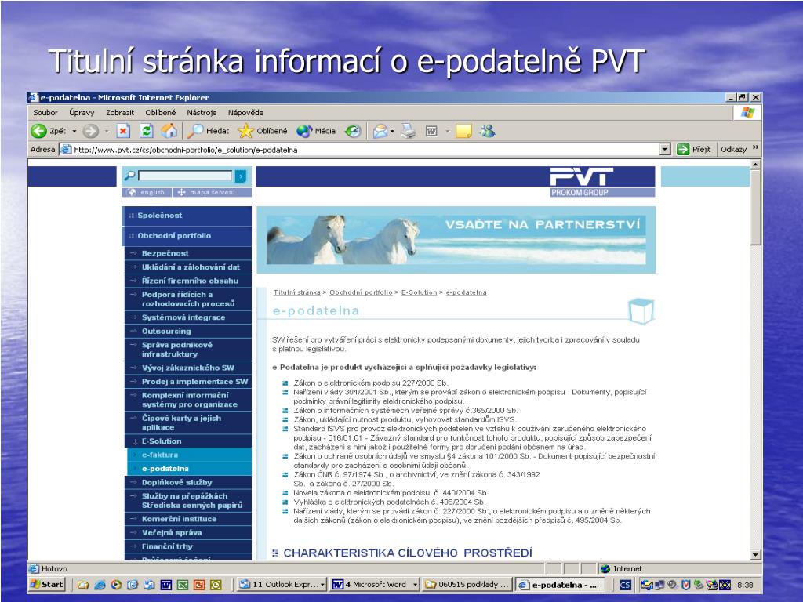The width and height of the screenshot is (803, 602).
Task: Open dropdown arrow next to Zpět
Action: tap(74, 131)
